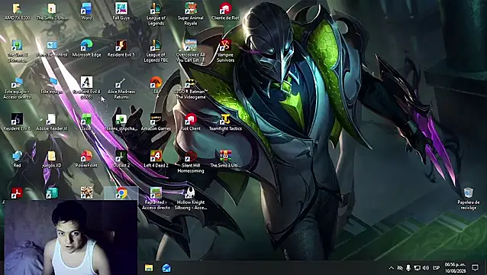Select the Panel de control icon

coord(52,48)
